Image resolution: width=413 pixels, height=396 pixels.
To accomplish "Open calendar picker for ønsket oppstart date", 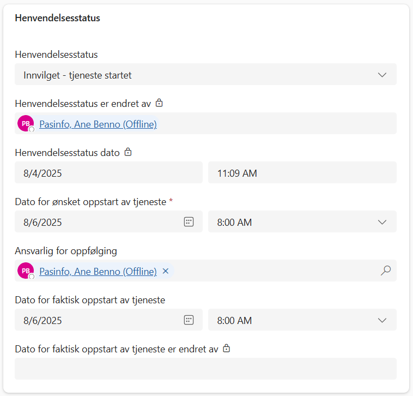I will coord(189,222).
